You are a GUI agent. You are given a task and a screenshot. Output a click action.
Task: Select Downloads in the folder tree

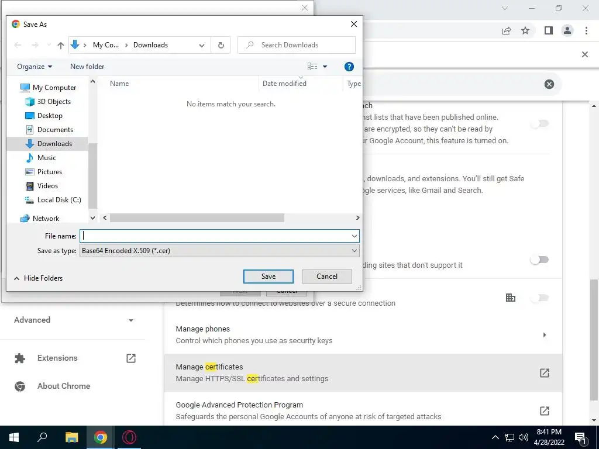[x=54, y=144]
